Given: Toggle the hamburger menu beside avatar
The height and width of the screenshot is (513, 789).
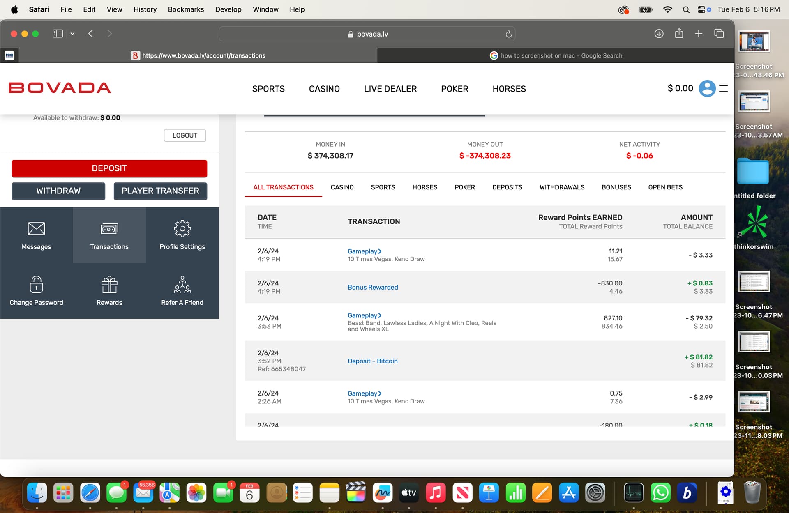Looking at the screenshot, I should tap(724, 88).
